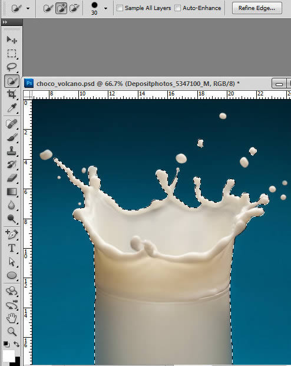Open the tool preset picker dropdown

point(28,8)
